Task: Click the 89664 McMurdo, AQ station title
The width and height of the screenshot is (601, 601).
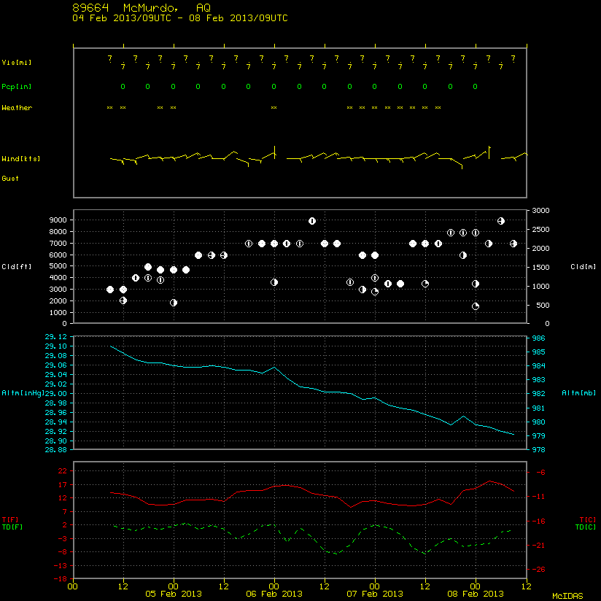Action: tap(141, 8)
